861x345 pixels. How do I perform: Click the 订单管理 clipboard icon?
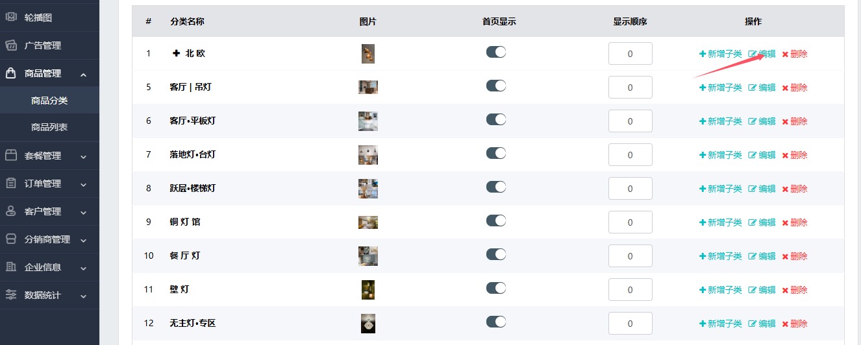(x=11, y=184)
